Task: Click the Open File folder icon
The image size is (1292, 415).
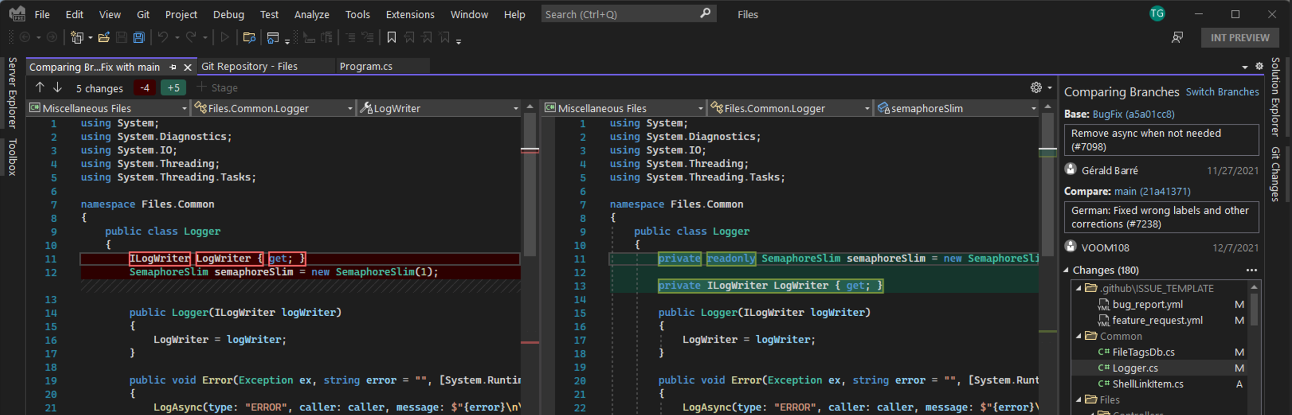Action: pyautogui.click(x=104, y=38)
